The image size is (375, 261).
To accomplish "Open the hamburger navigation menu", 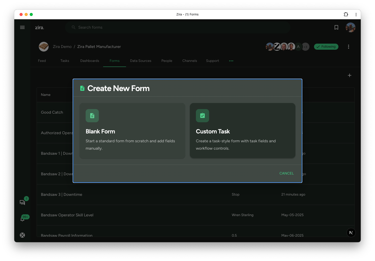I will click(x=22, y=27).
